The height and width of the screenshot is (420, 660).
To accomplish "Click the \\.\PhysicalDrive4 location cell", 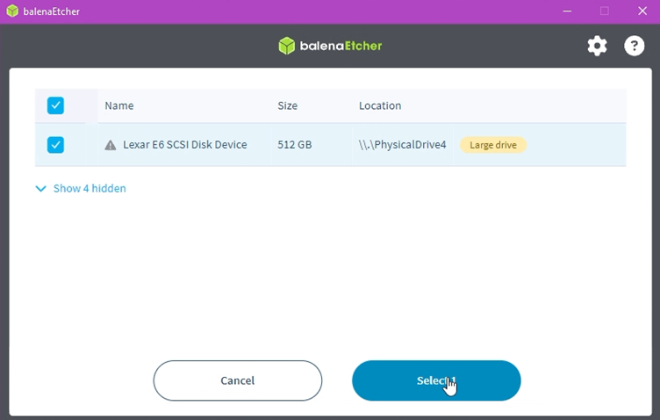I will (x=402, y=144).
